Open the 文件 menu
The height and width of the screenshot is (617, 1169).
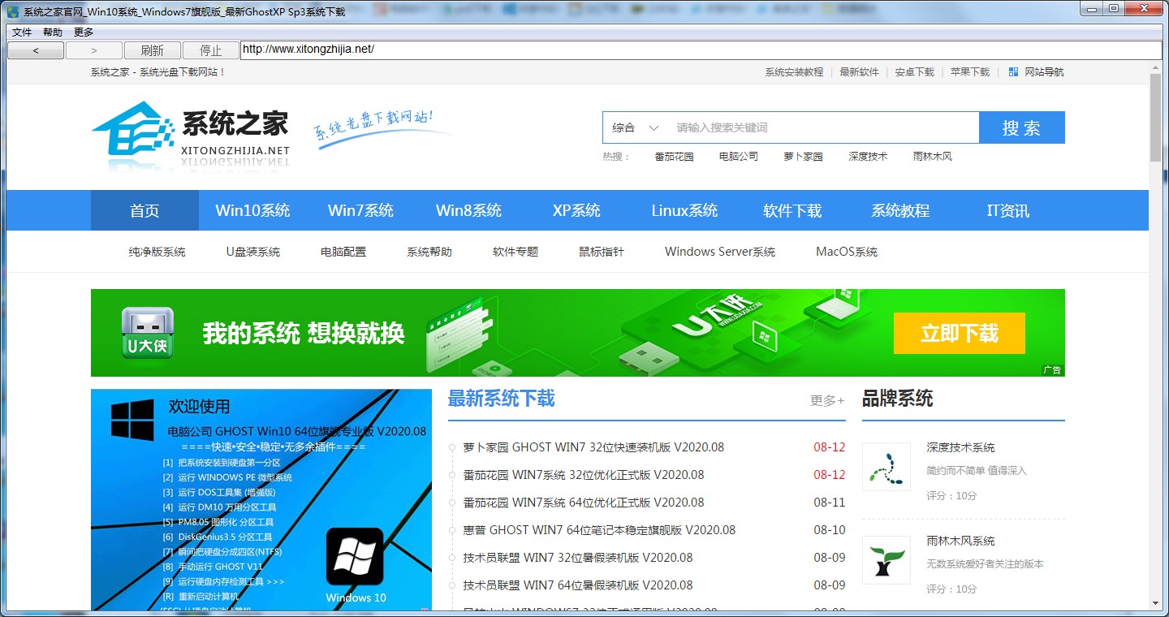coord(22,32)
